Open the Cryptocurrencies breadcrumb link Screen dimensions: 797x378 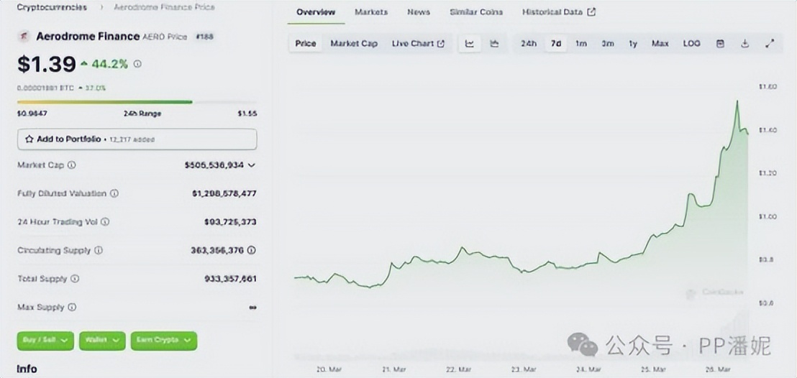click(52, 7)
